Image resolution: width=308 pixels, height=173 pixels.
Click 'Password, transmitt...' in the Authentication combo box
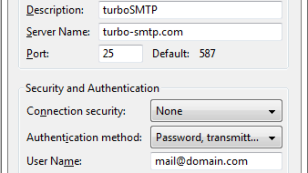point(207,138)
